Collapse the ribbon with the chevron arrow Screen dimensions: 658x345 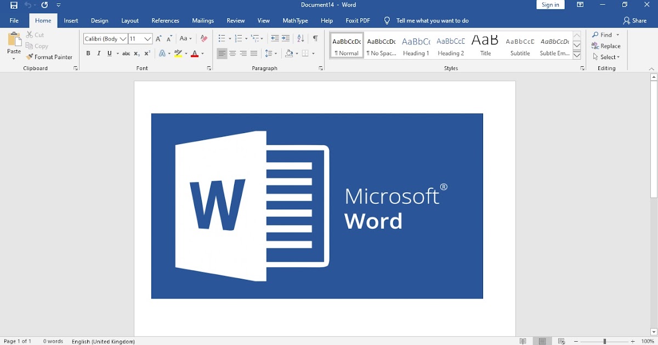[651, 68]
